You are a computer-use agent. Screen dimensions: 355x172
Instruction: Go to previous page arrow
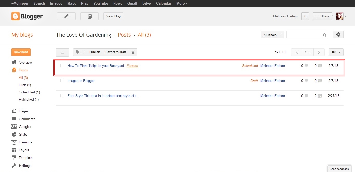(297, 52)
